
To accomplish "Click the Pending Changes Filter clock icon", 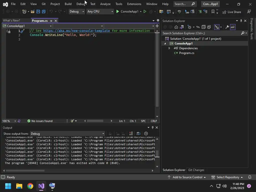I will click(x=189, y=27).
